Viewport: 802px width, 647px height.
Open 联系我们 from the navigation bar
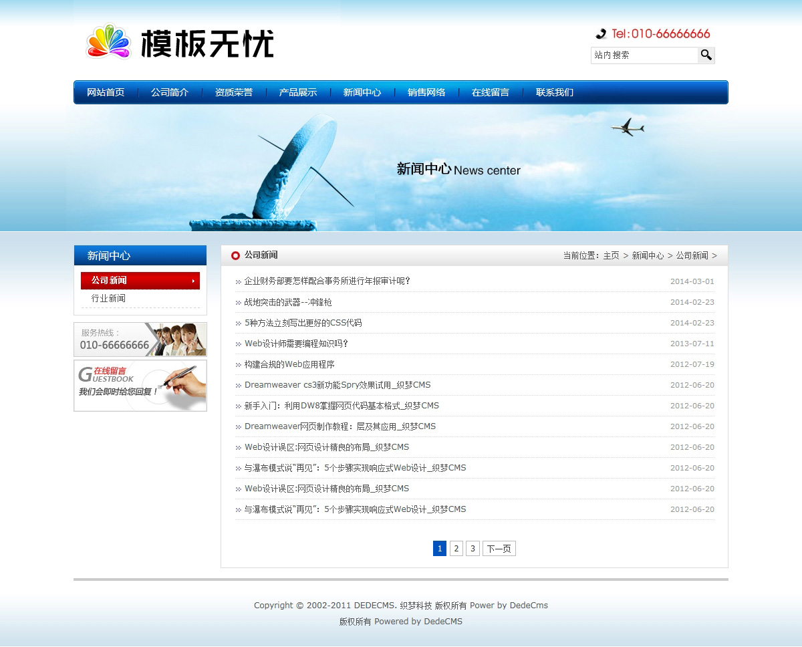click(x=555, y=92)
